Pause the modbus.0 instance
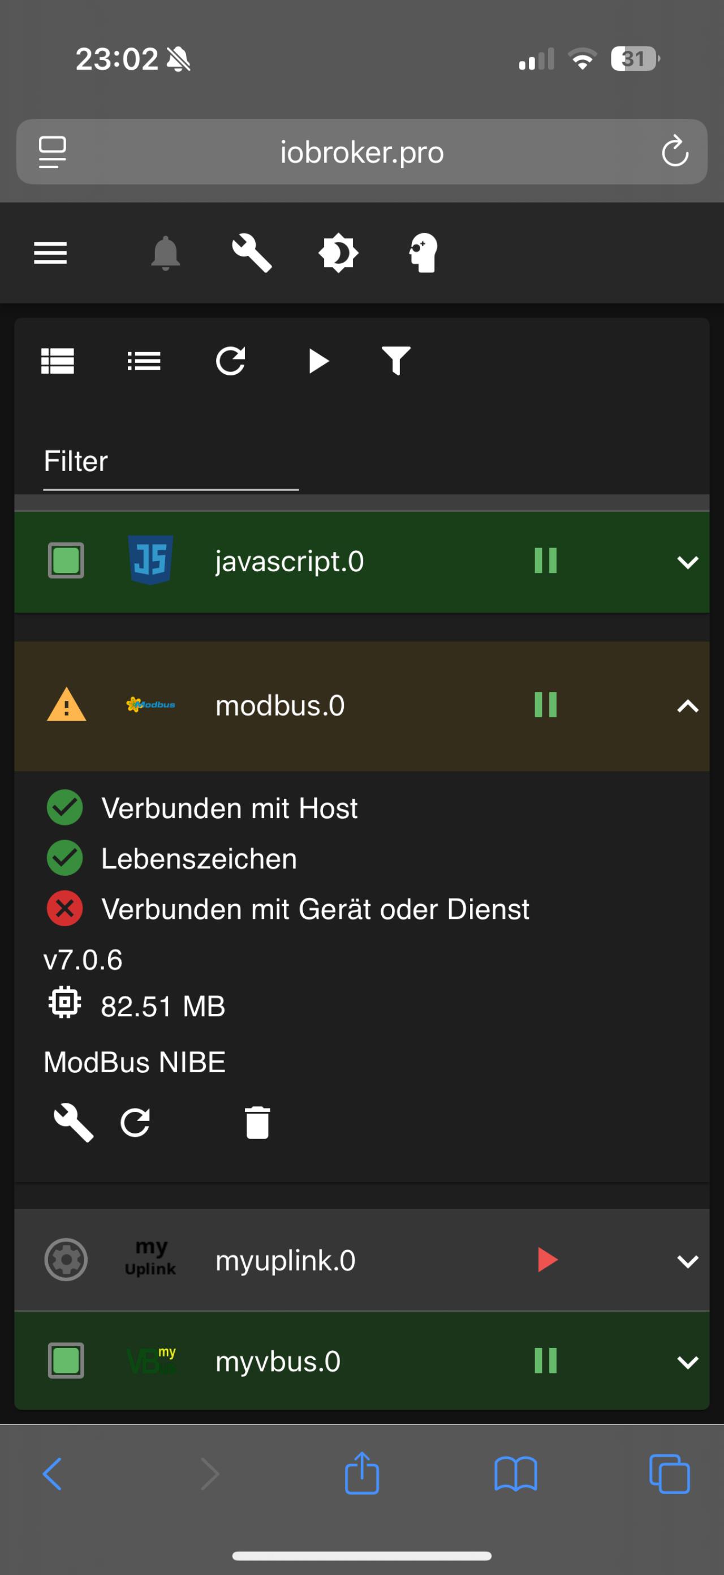Image resolution: width=724 pixels, height=1575 pixels. point(546,705)
